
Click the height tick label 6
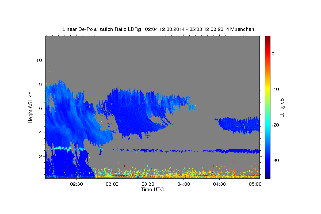pyautogui.click(x=40, y=108)
